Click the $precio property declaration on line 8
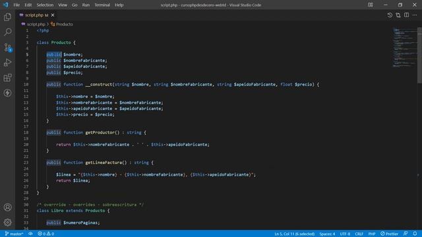Screen dimensions: 422x237 click(x=73, y=72)
